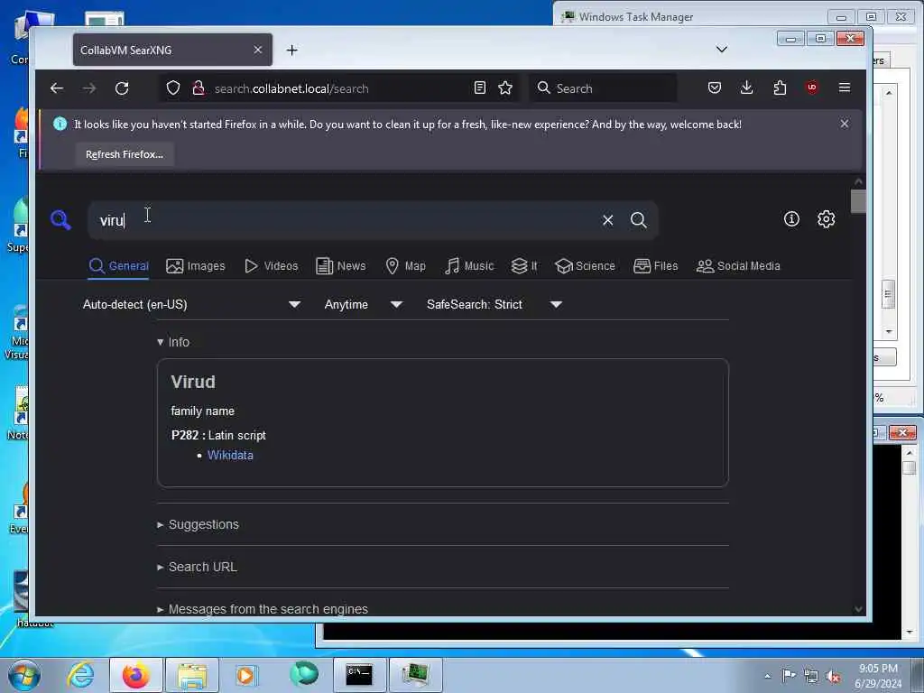Open Windows Explorer folder on taskbar
The image size is (924, 693).
click(x=192, y=675)
